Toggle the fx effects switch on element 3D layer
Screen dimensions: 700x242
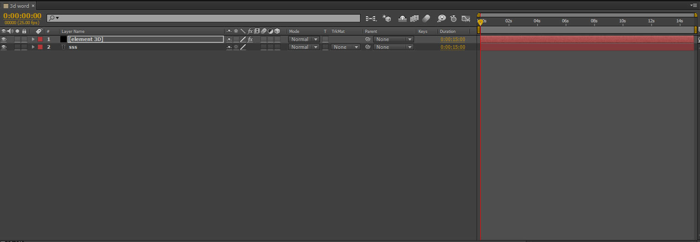250,39
